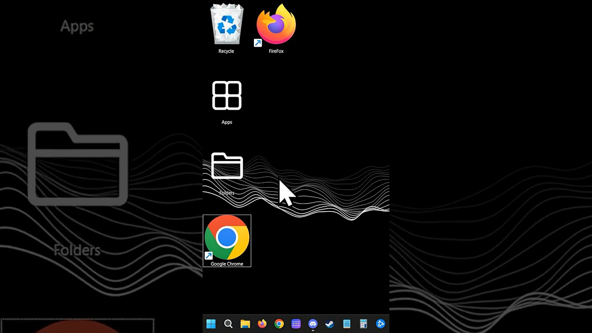Select the Apps grid desktop icon
The height and width of the screenshot is (333, 592).
(227, 102)
